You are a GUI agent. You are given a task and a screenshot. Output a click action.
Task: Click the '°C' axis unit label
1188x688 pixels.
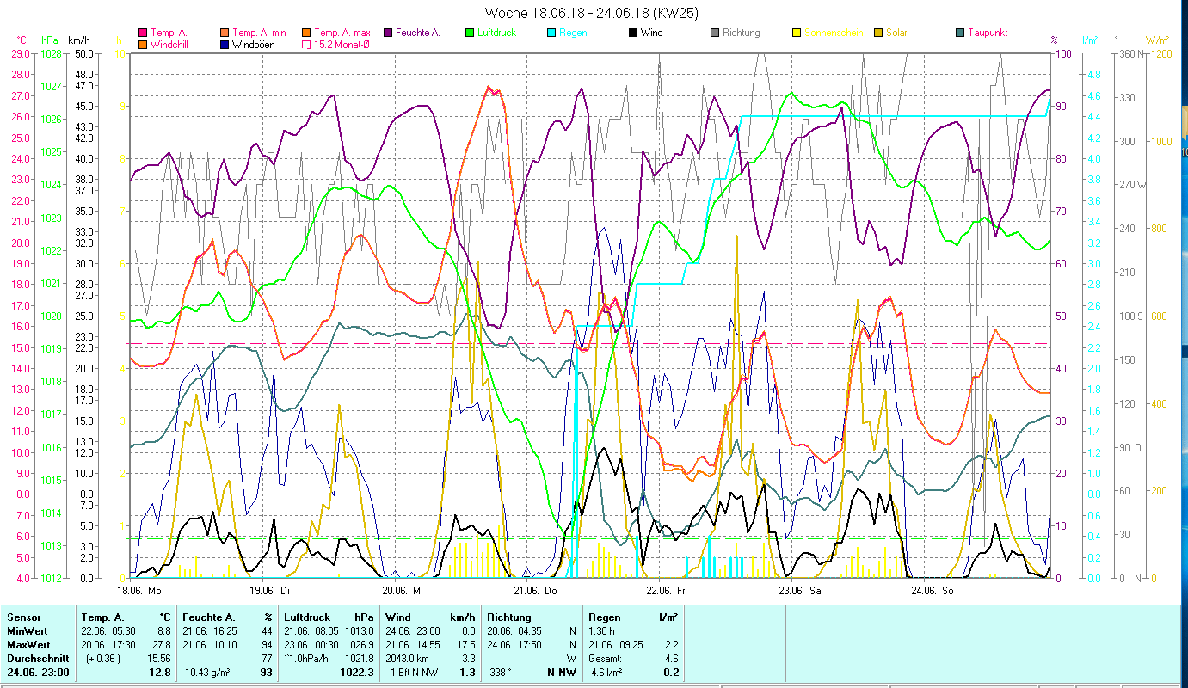click(x=22, y=40)
